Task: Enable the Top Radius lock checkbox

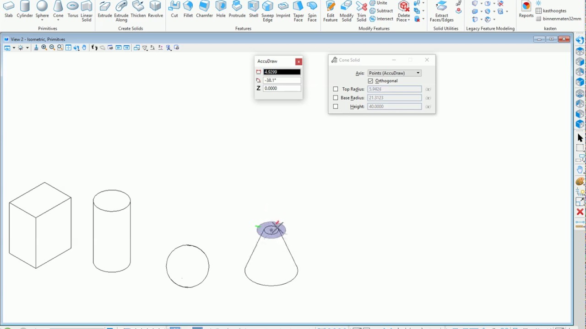Action: point(336,89)
